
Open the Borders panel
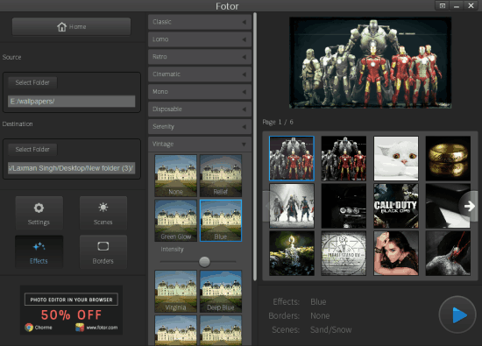[103, 252]
